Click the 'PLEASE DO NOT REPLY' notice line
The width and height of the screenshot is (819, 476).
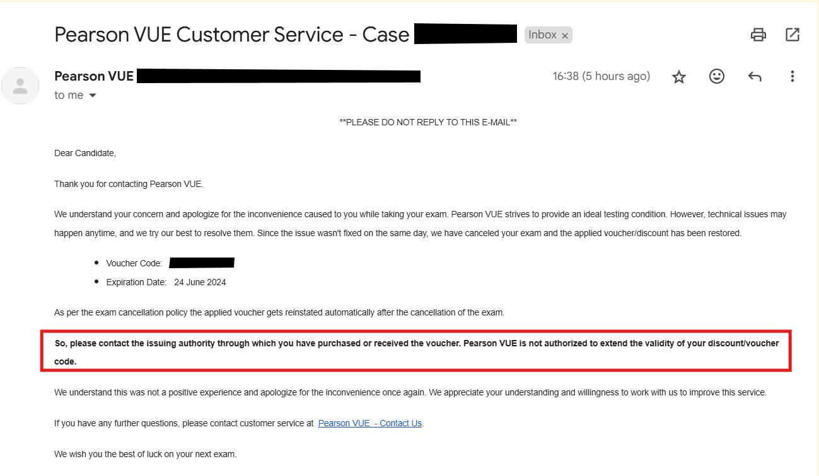click(428, 122)
